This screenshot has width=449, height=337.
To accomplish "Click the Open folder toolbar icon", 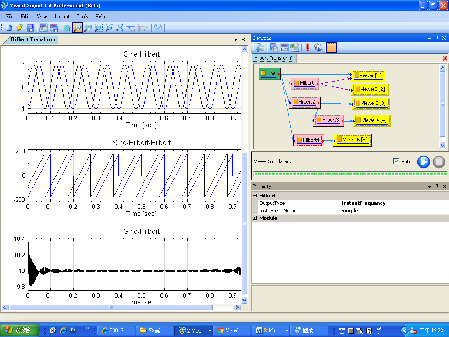I will pos(20,28).
